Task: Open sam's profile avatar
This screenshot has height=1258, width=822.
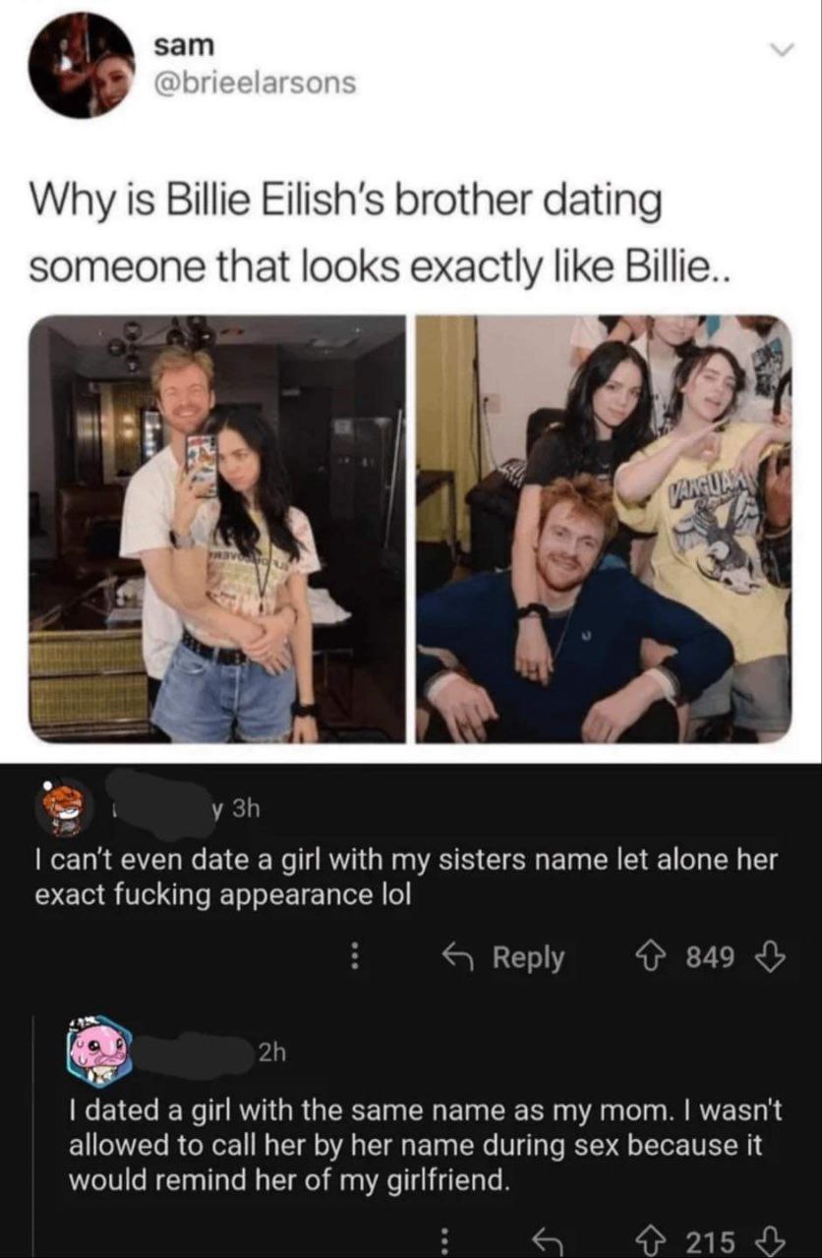Action: 81,66
